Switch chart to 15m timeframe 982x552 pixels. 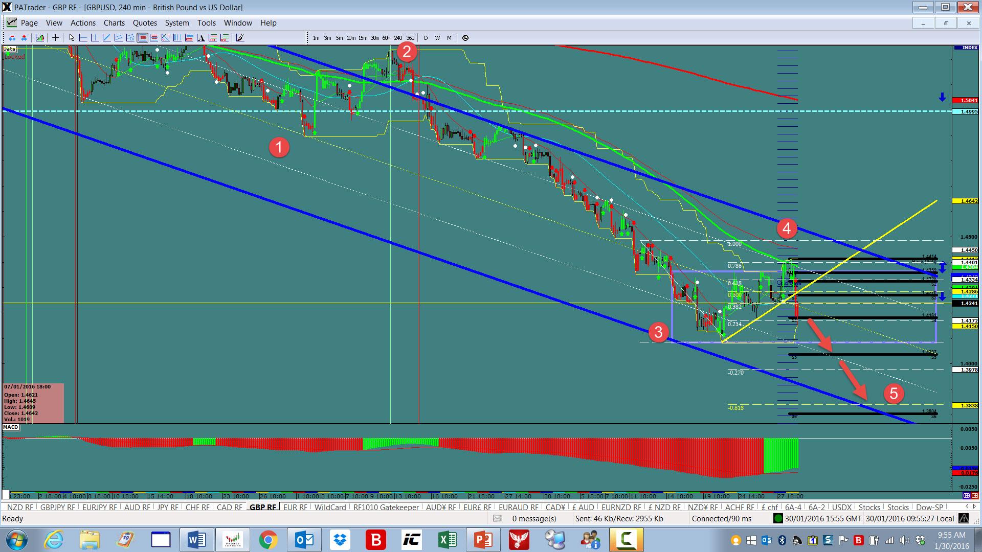363,38
